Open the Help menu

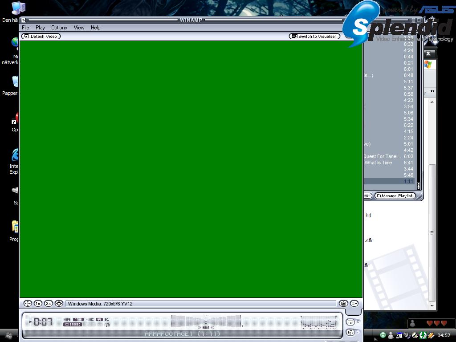coord(96,28)
